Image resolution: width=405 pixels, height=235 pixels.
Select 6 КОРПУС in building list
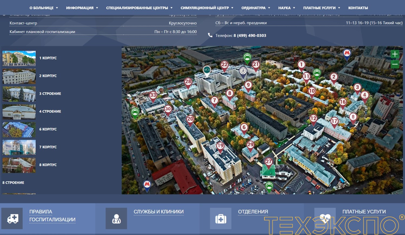[48, 129]
